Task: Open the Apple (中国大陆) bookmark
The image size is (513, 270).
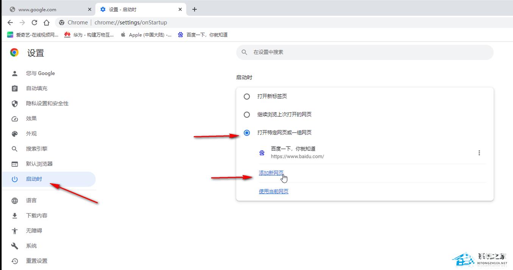Action: [146, 35]
